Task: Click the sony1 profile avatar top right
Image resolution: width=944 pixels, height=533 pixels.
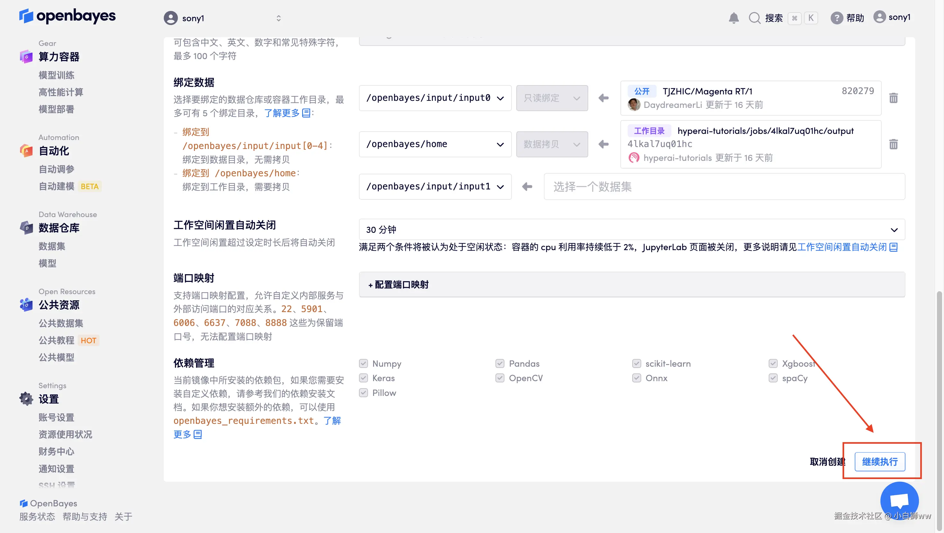Action: [x=879, y=17]
